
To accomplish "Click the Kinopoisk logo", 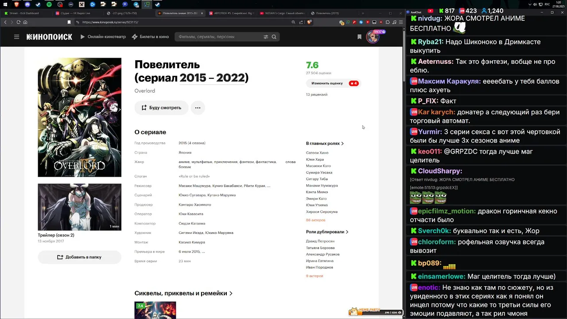I will [49, 37].
